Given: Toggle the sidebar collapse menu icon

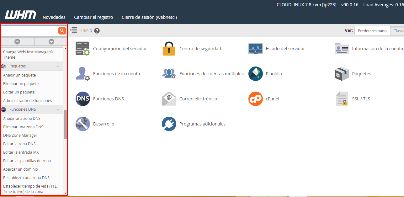Looking at the screenshot, I should (x=74, y=30).
